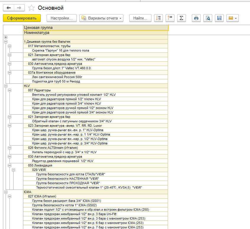Screen dimensions: 250x229
Task: Select row Редуктор давления поршневой 1/2" HLV
Action: click(96, 161)
